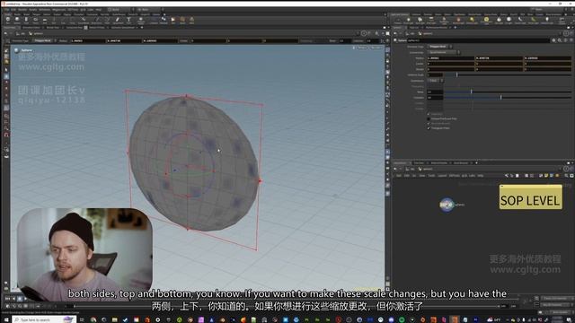Open the File menu
Viewport: 575px width, 323px height.
point(6,10)
